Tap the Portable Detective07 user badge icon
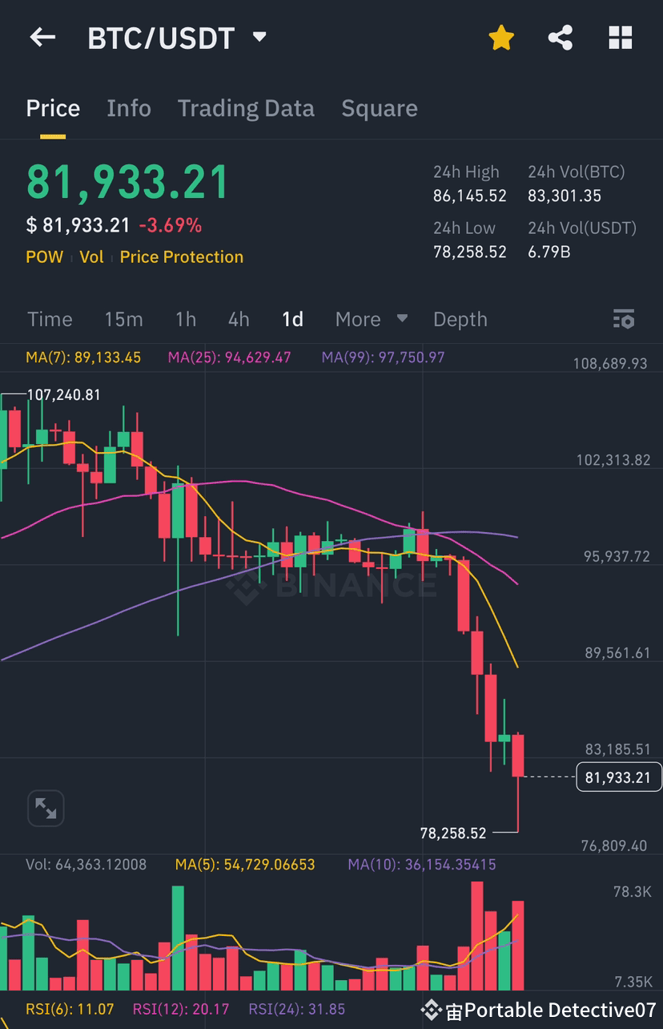Viewport: 663px width, 1029px height. tap(432, 1011)
